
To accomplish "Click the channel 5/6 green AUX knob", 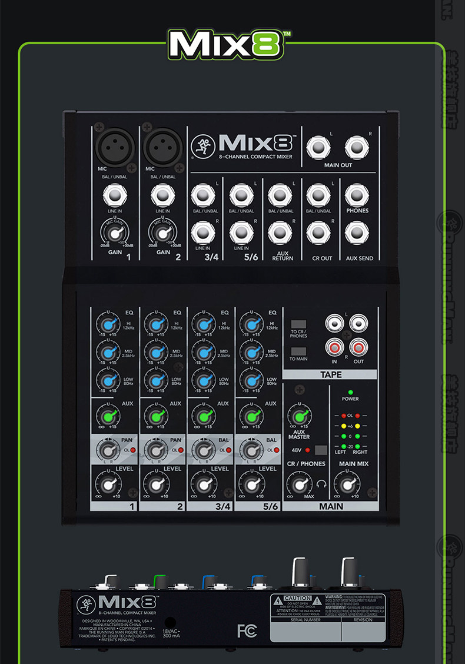I will click(x=251, y=416).
